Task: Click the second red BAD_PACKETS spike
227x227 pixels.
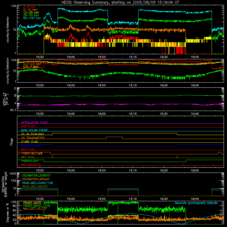Action: 213,165
